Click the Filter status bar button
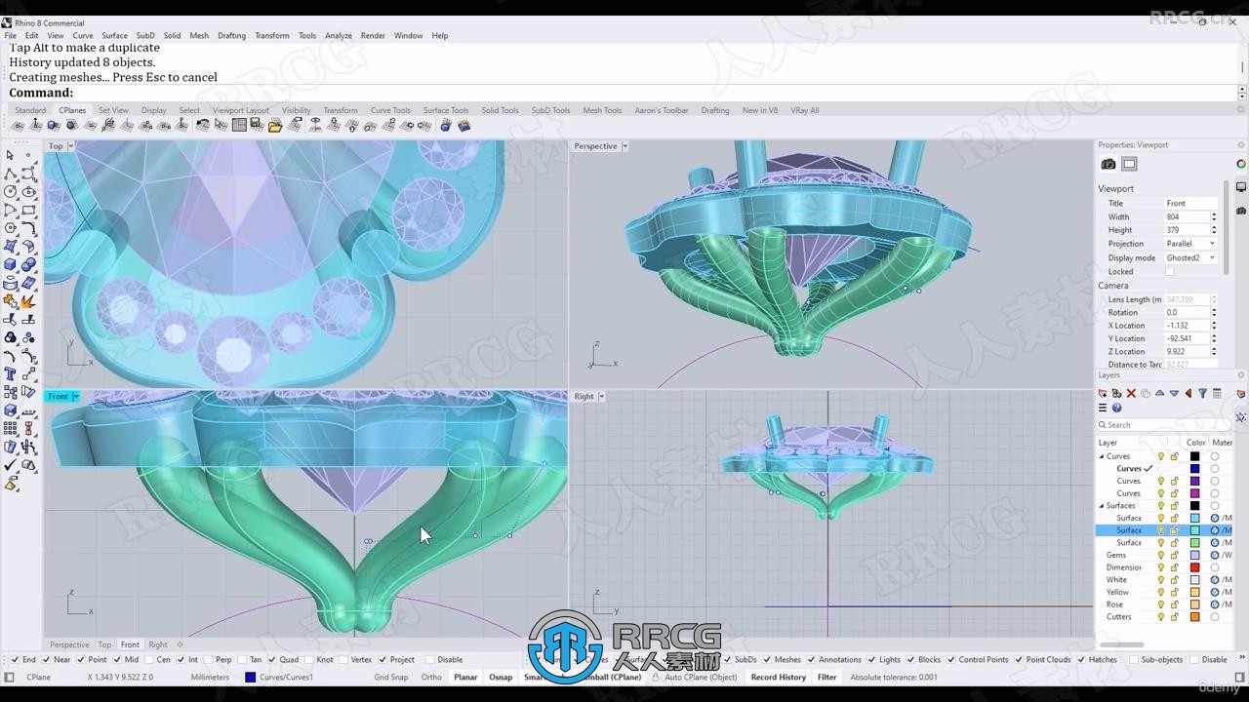This screenshot has width=1249, height=702. (826, 677)
